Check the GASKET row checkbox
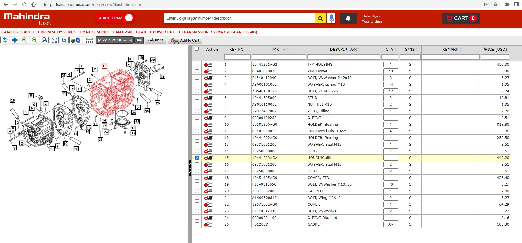The width and height of the screenshot is (522, 243). click(x=197, y=224)
